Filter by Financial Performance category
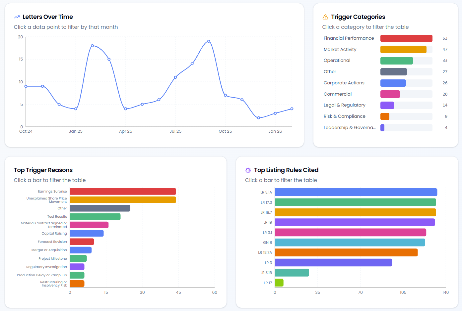 406,38
